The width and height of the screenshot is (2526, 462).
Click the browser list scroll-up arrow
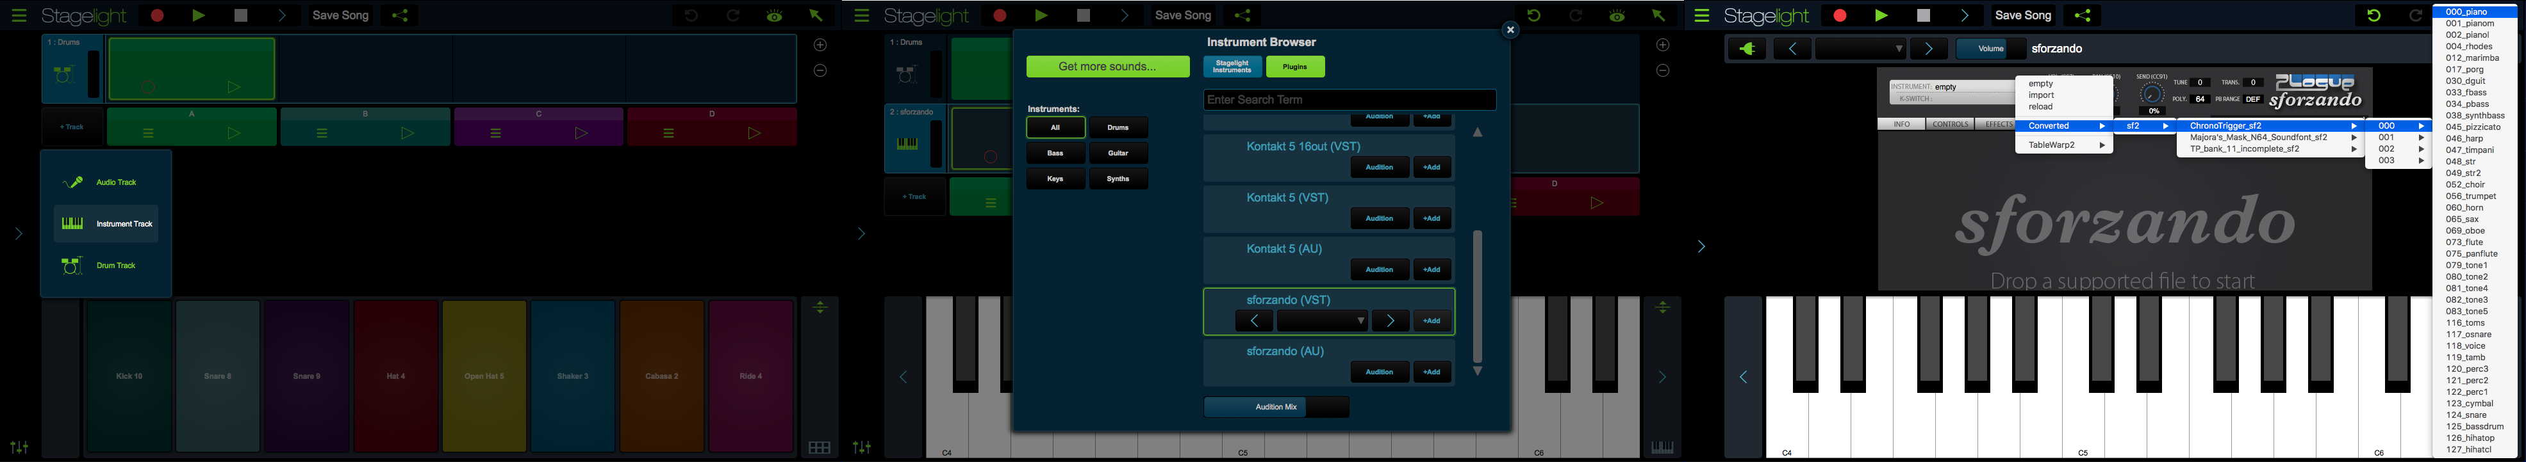point(1478,132)
